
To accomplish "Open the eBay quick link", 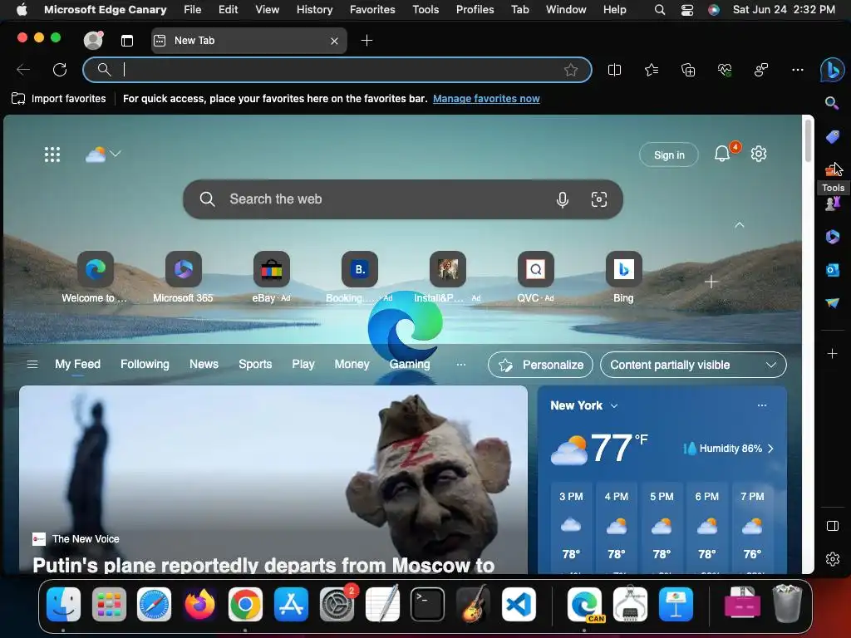I will point(272,277).
